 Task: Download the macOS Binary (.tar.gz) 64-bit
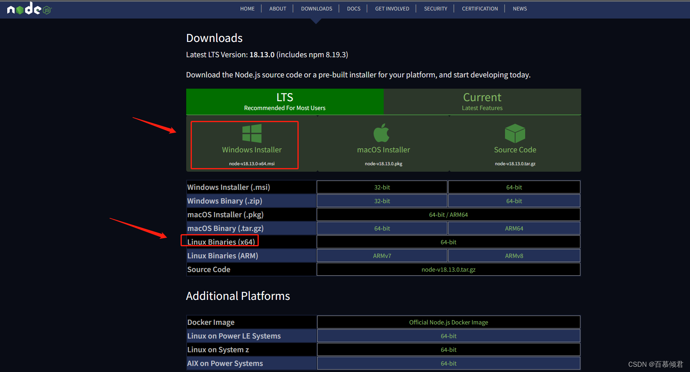click(382, 228)
